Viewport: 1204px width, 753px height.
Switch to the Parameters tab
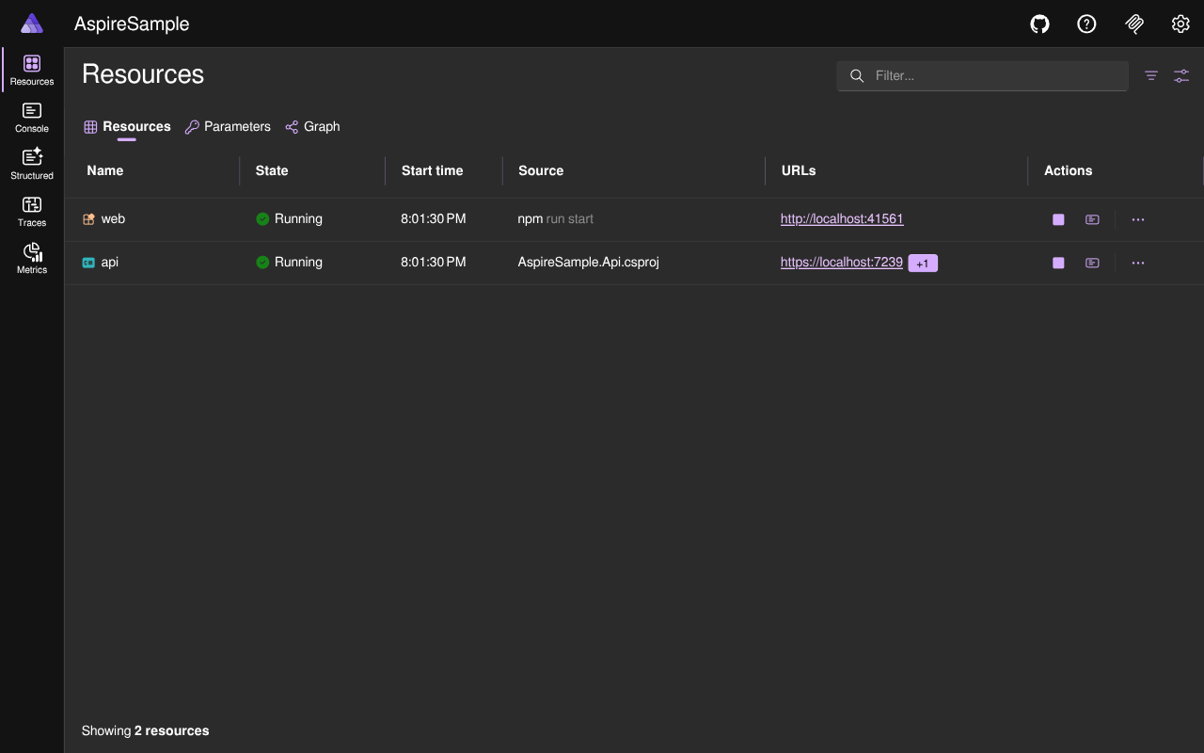point(236,126)
